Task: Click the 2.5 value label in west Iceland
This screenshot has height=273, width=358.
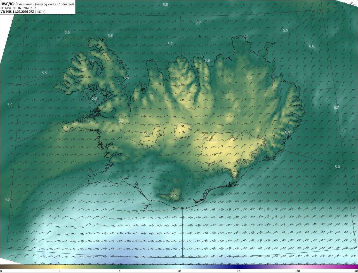Action: point(121,121)
